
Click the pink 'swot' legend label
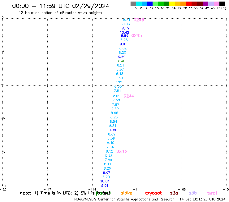[x=212, y=193]
